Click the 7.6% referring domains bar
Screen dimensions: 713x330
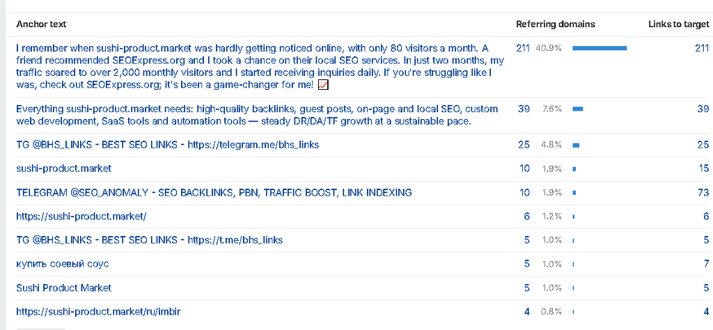click(577, 109)
